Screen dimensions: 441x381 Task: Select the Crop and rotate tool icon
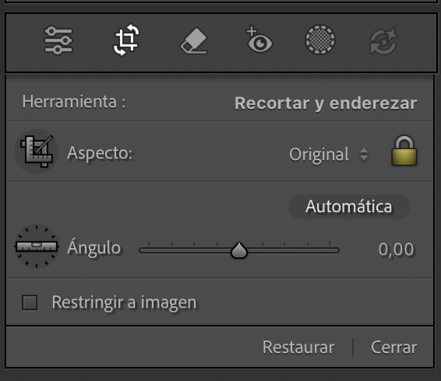click(x=126, y=40)
